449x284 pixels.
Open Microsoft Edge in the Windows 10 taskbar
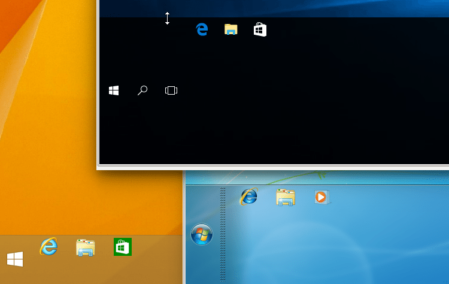point(202,29)
